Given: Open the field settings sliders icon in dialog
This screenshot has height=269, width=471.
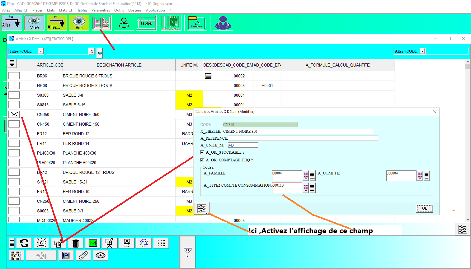Looking at the screenshot, I should tap(202, 208).
